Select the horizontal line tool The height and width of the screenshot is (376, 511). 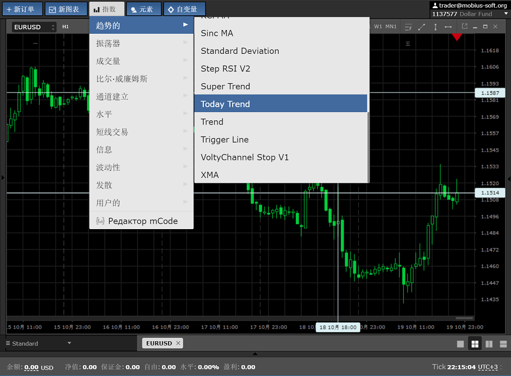click(448, 27)
